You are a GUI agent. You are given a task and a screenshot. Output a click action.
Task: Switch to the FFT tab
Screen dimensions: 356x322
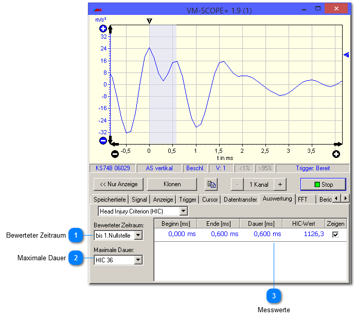click(x=302, y=199)
